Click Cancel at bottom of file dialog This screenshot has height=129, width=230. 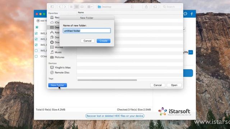click(157, 85)
